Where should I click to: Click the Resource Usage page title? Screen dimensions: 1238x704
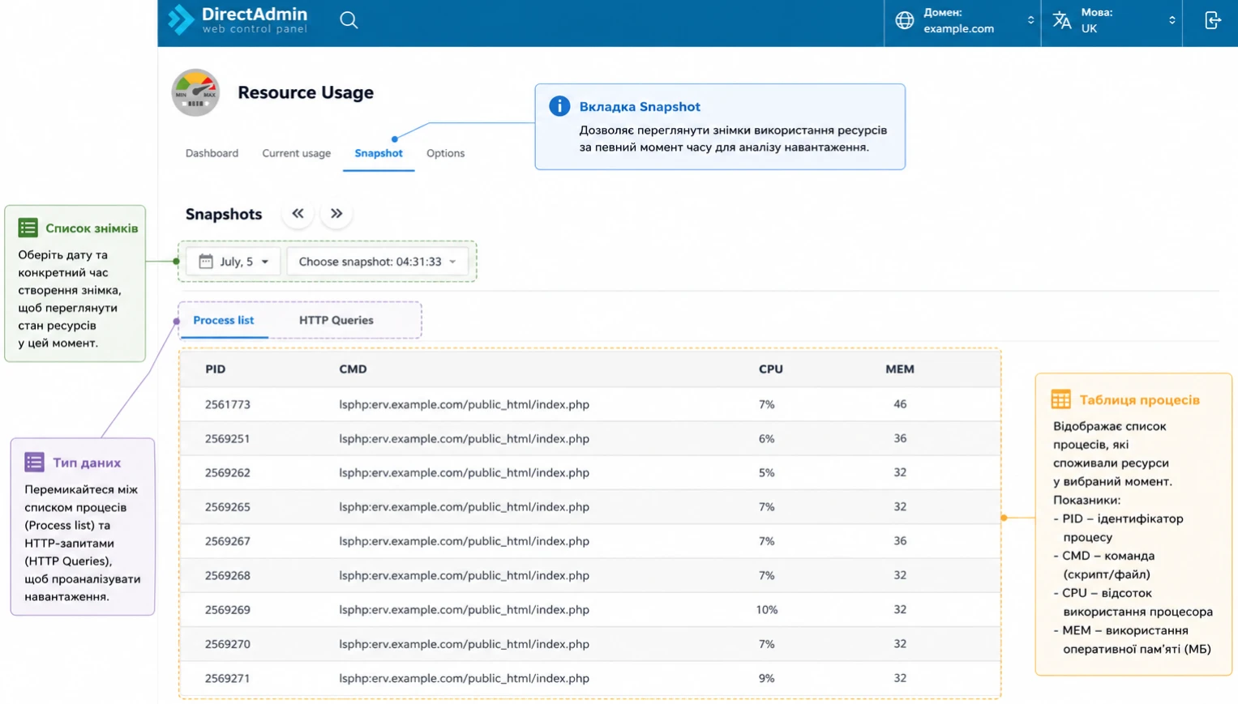point(306,92)
